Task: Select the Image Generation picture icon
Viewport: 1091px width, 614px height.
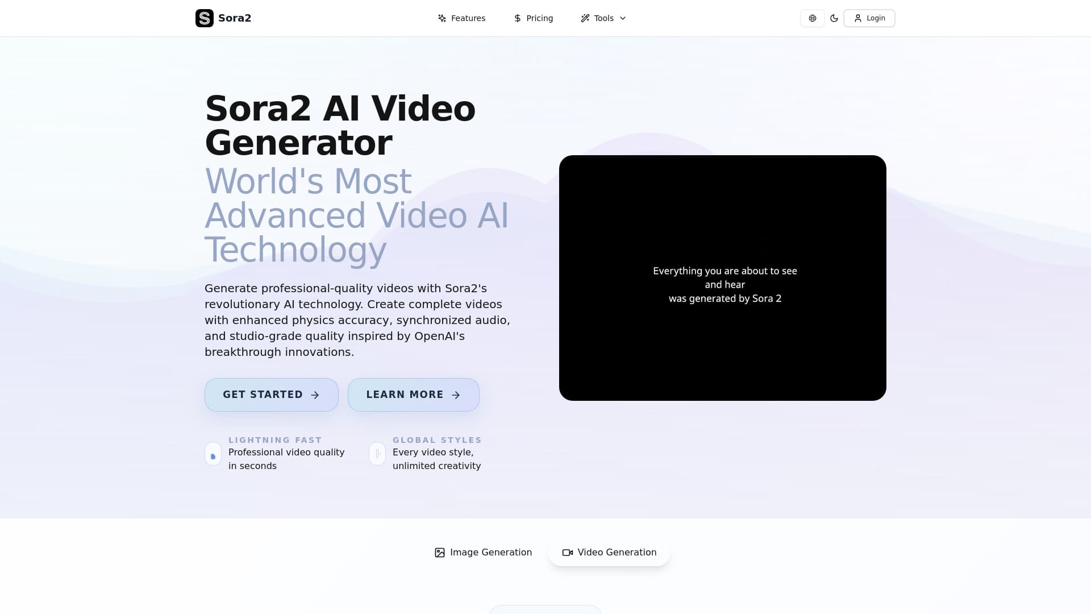Action: point(439,552)
